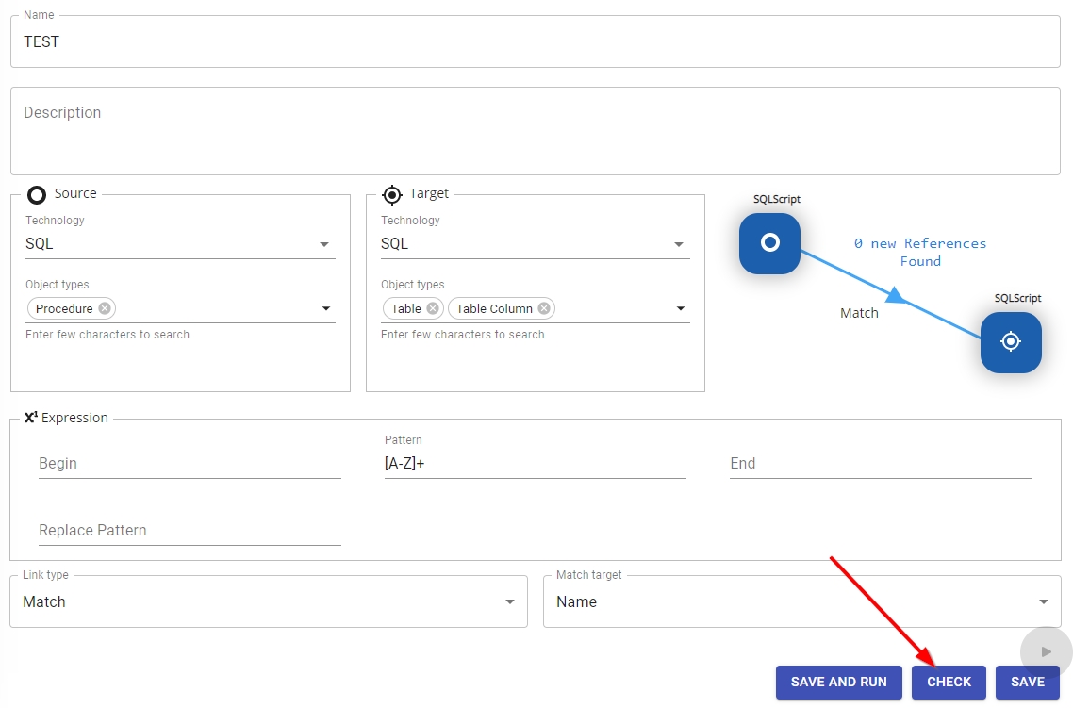1073x708 pixels.
Task: Remove the Procedure chip
Action: pos(105,308)
